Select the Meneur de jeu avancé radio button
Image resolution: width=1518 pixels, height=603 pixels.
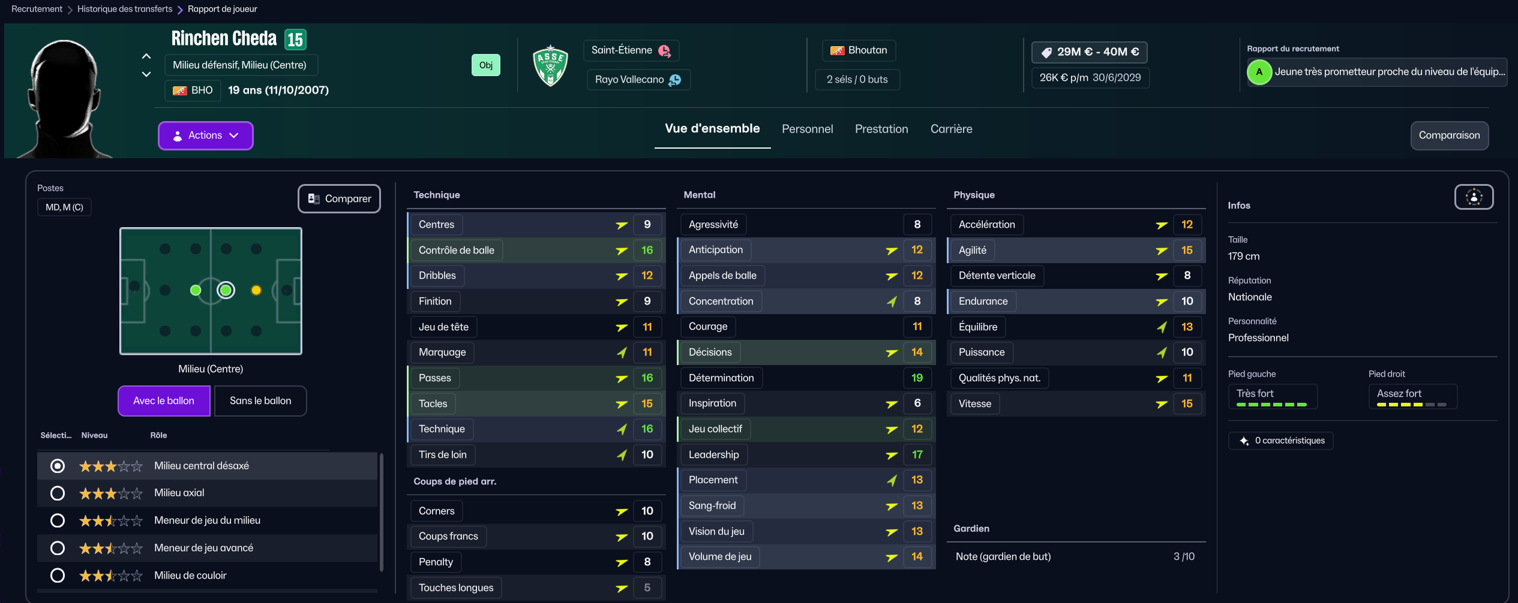click(x=58, y=548)
